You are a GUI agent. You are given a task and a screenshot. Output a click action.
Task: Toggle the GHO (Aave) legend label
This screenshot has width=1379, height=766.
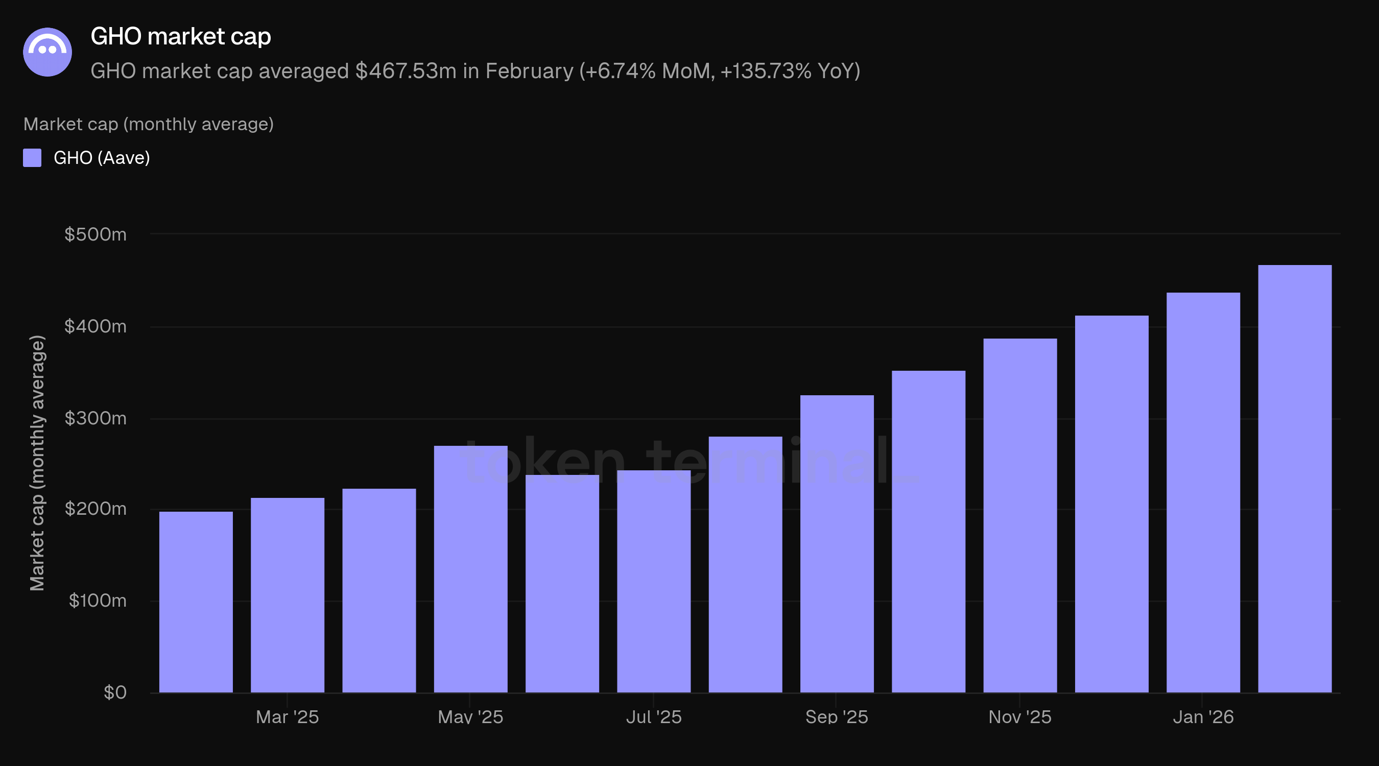coord(102,158)
